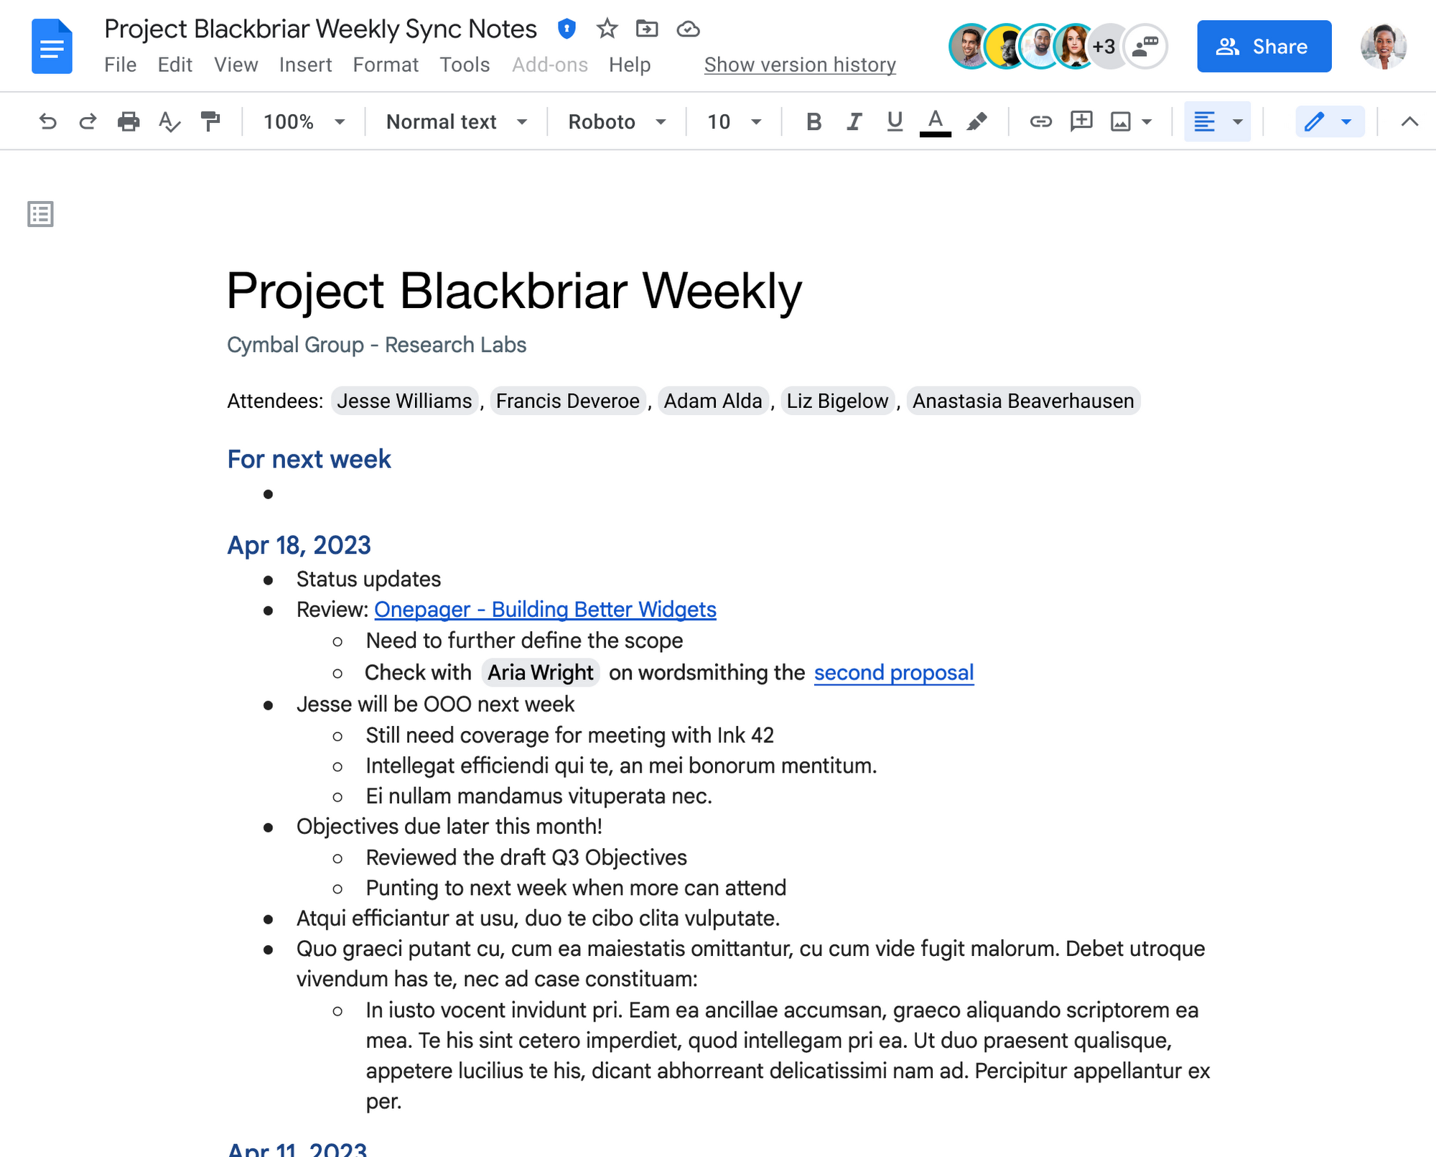Open the +3 more collaborators bubble

click(1104, 47)
